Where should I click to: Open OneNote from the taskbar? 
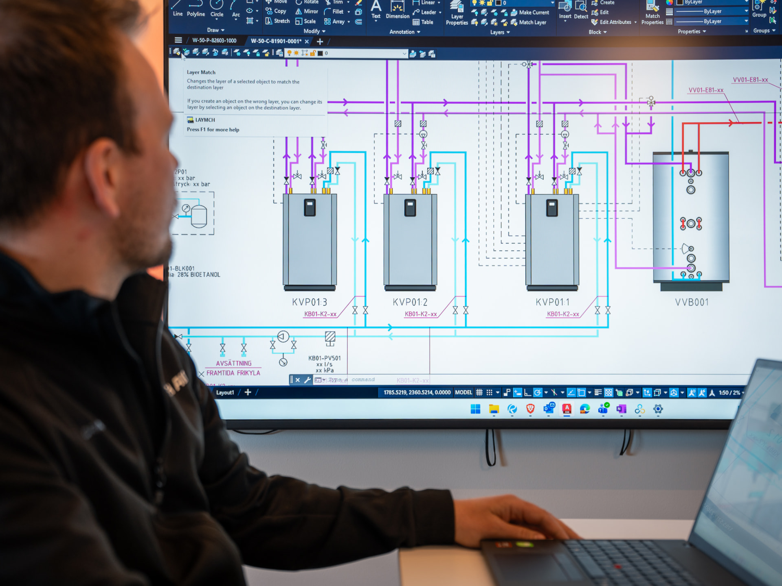(621, 409)
